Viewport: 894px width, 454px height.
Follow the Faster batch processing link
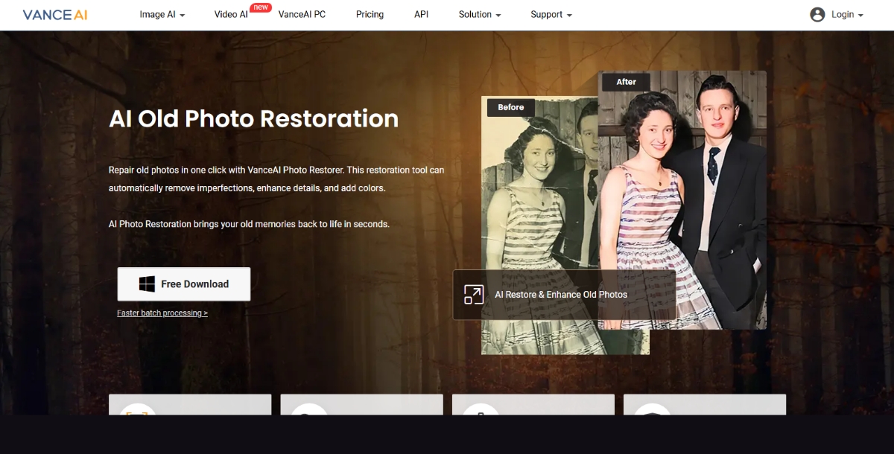pos(162,313)
